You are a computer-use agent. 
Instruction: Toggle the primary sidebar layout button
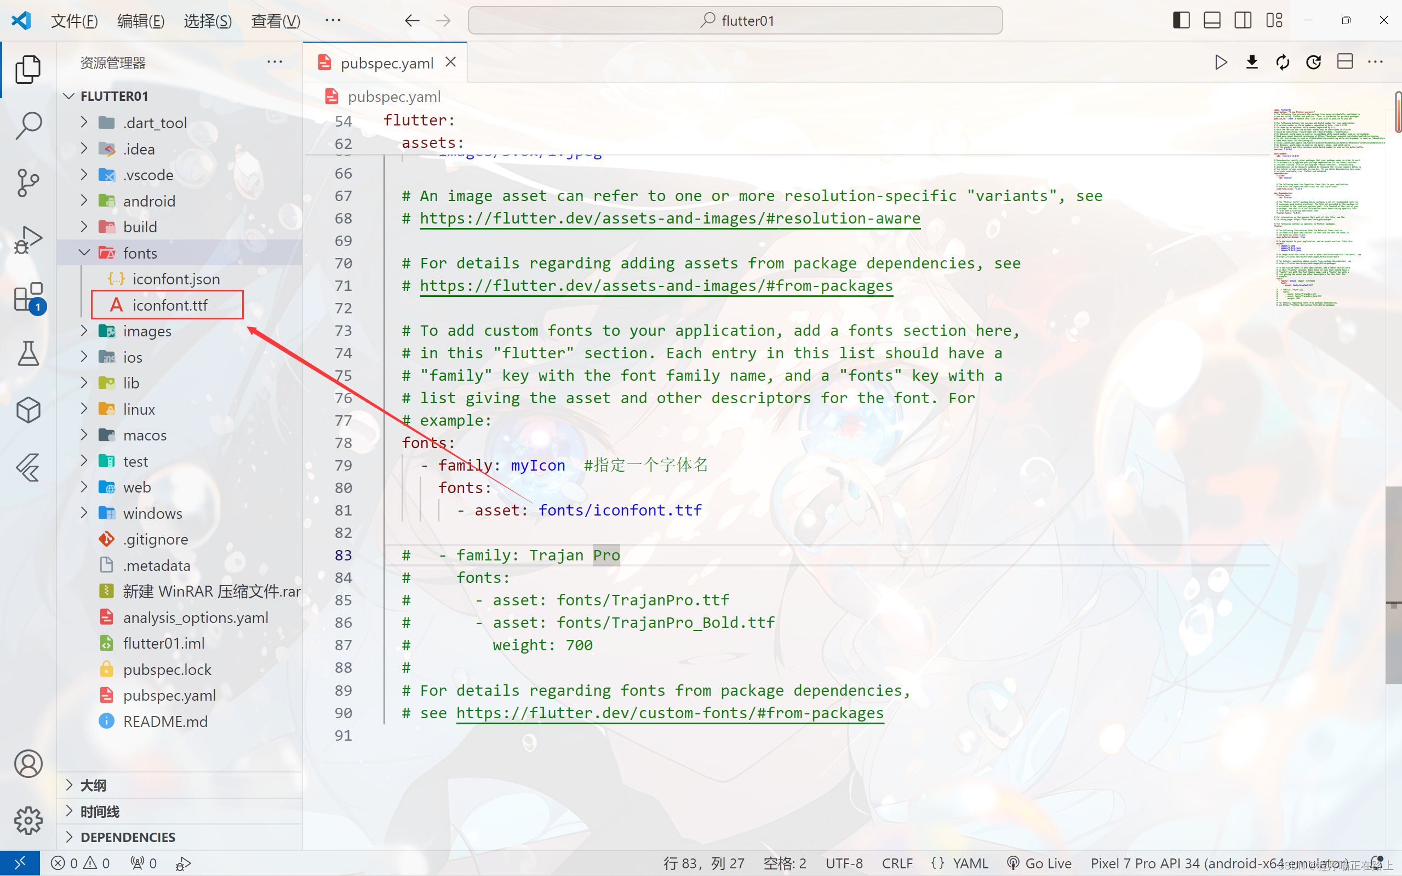(1181, 20)
